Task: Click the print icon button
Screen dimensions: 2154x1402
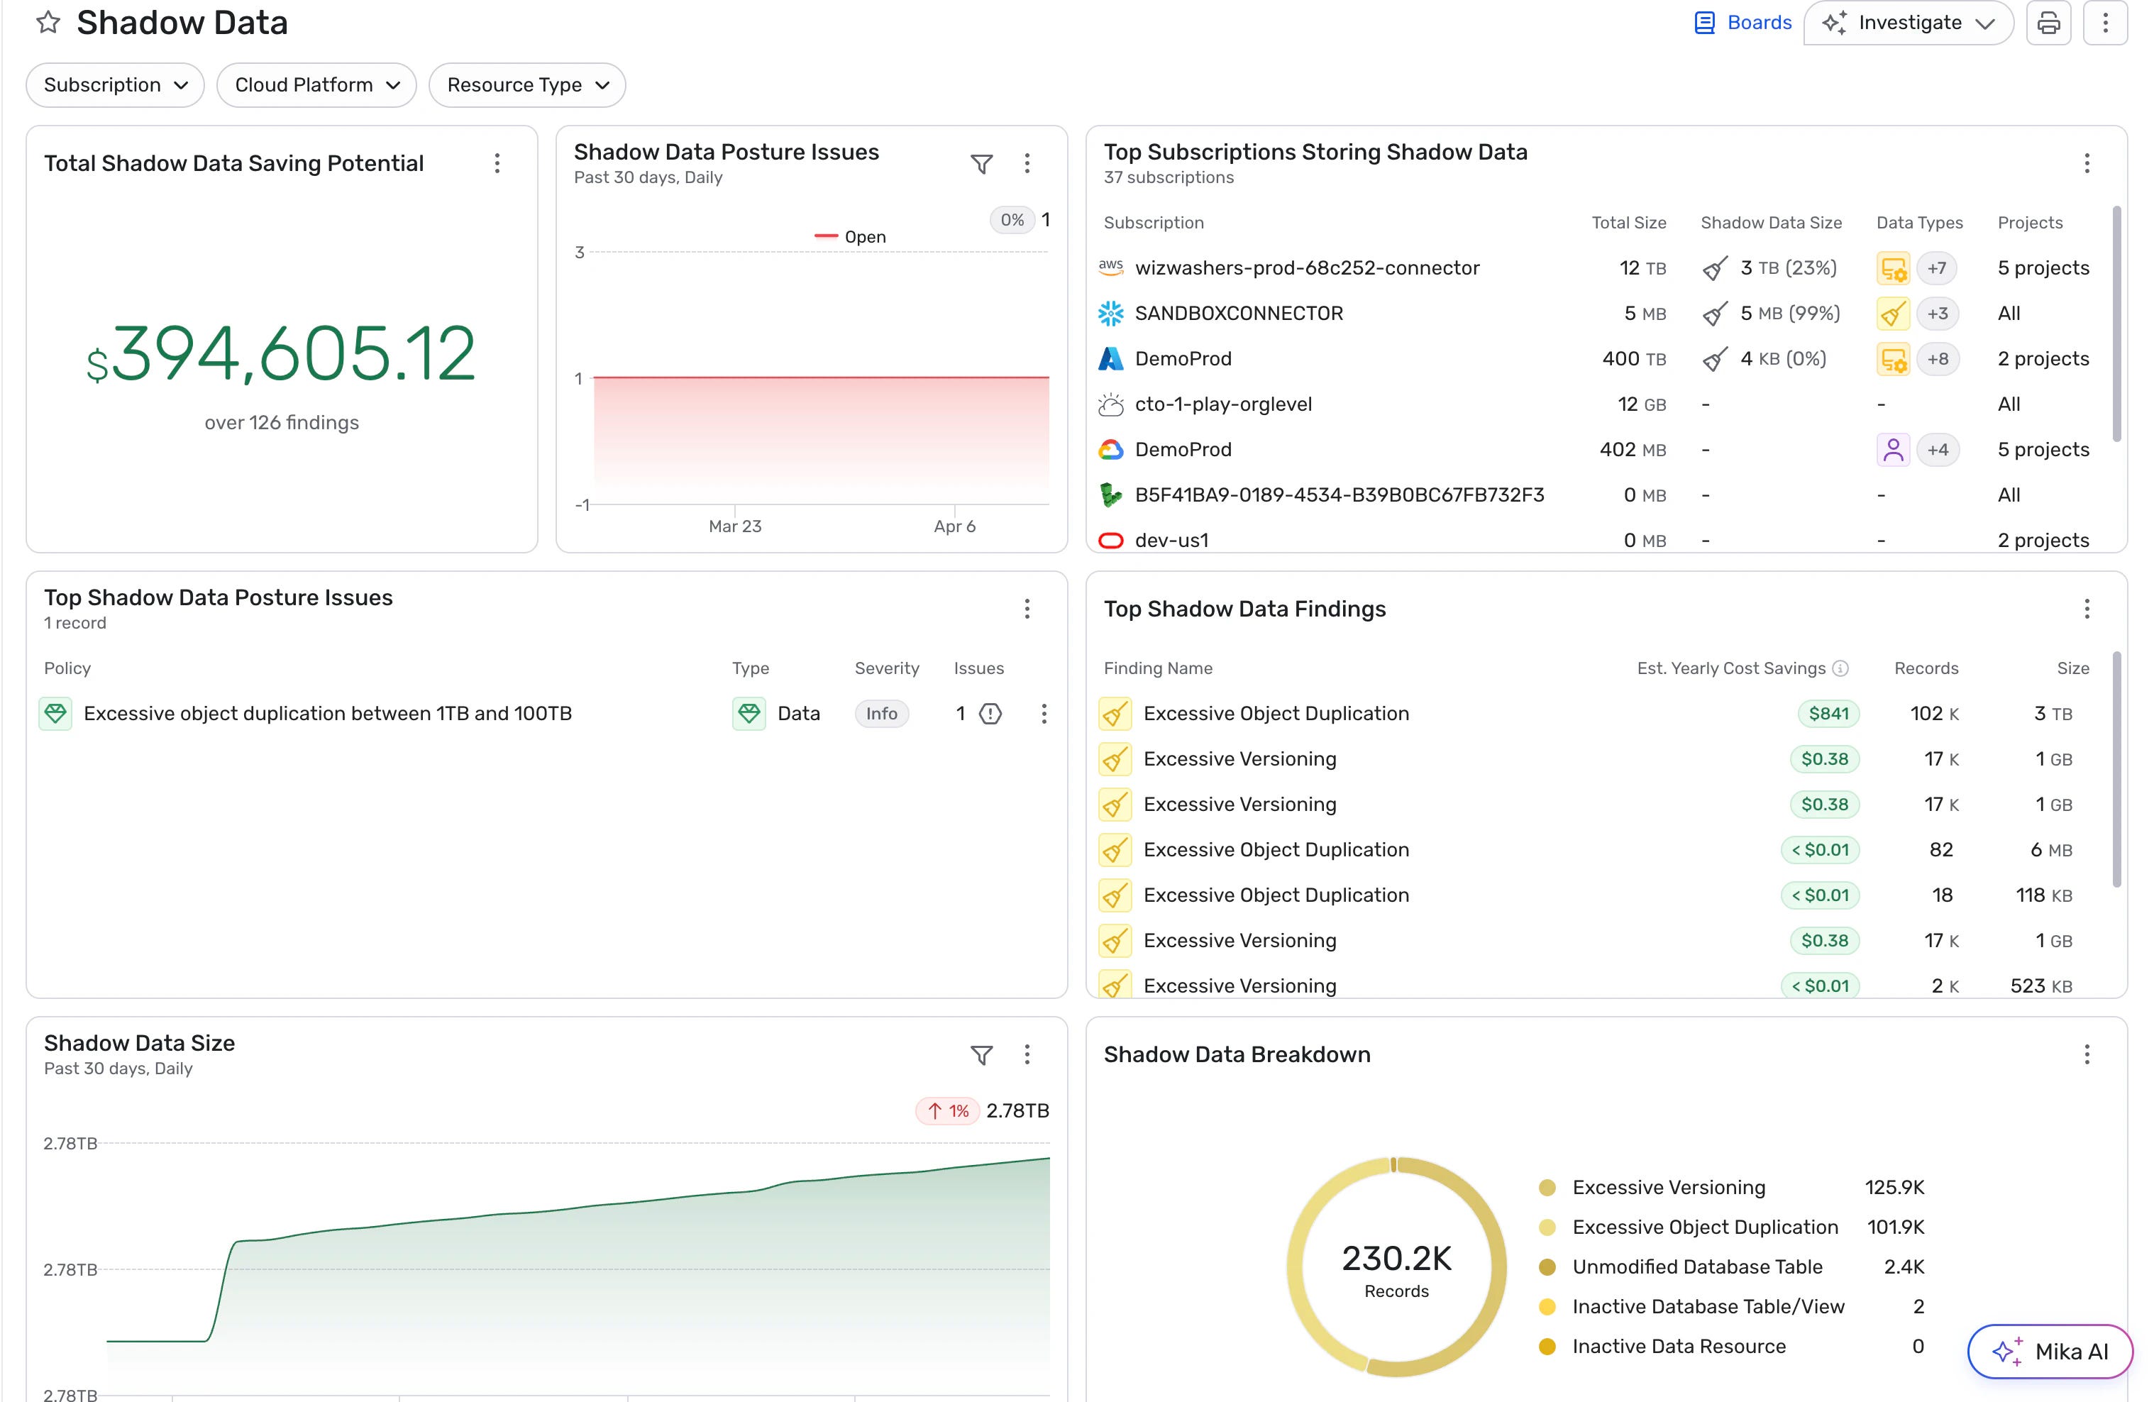Action: point(2048,23)
